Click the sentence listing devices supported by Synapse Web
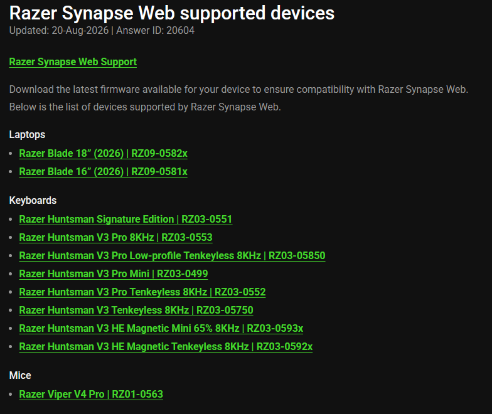Viewport: 492px width, 414px height. point(145,107)
